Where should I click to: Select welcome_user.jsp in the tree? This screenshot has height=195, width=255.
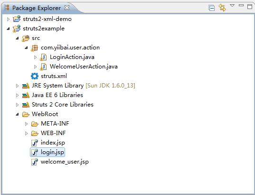[65, 162]
